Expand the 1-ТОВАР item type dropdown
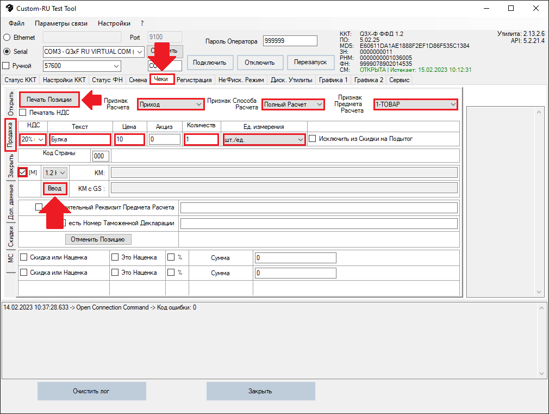The width and height of the screenshot is (549, 414). pos(415,104)
